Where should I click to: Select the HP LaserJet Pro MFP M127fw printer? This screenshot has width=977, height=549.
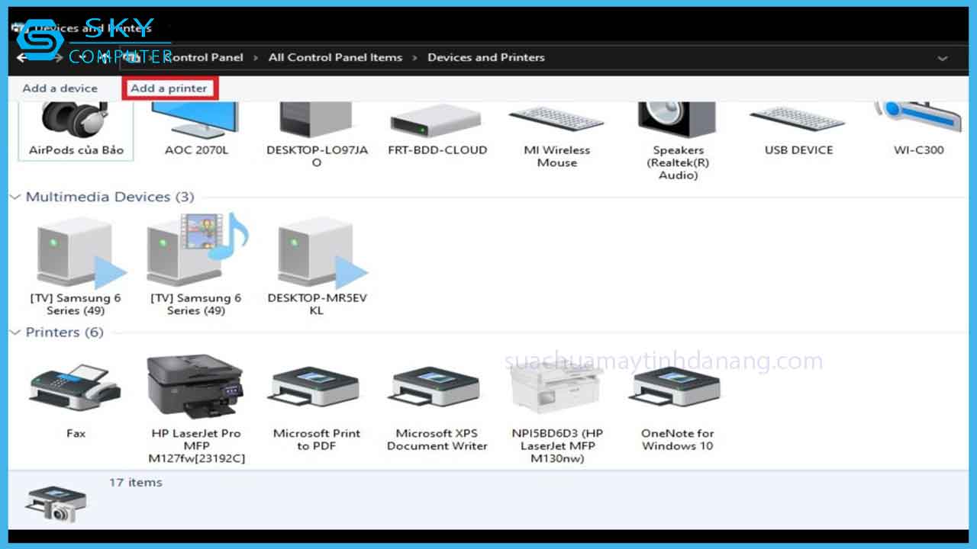click(x=196, y=408)
